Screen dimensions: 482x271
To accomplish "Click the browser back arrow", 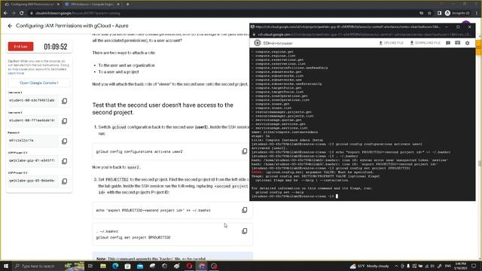I will coord(5,14).
